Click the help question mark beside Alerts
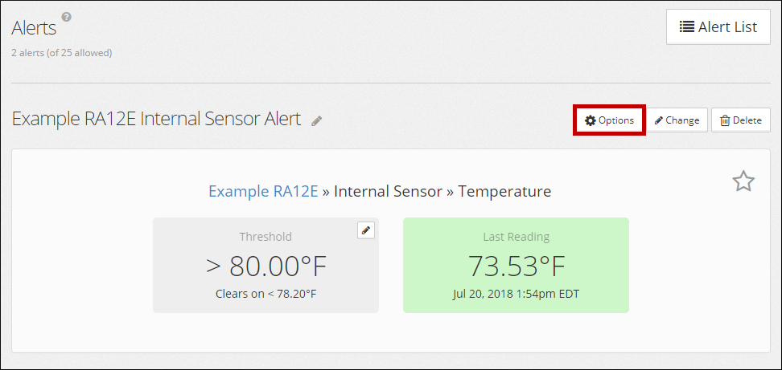Screen dimensions: 782x370 click(x=67, y=17)
